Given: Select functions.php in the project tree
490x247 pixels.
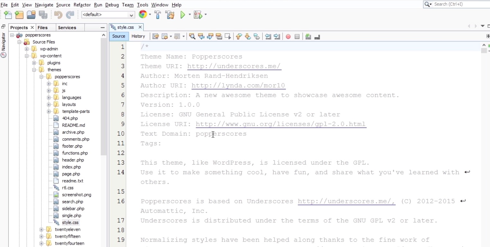Looking at the screenshot, I should point(75,153).
